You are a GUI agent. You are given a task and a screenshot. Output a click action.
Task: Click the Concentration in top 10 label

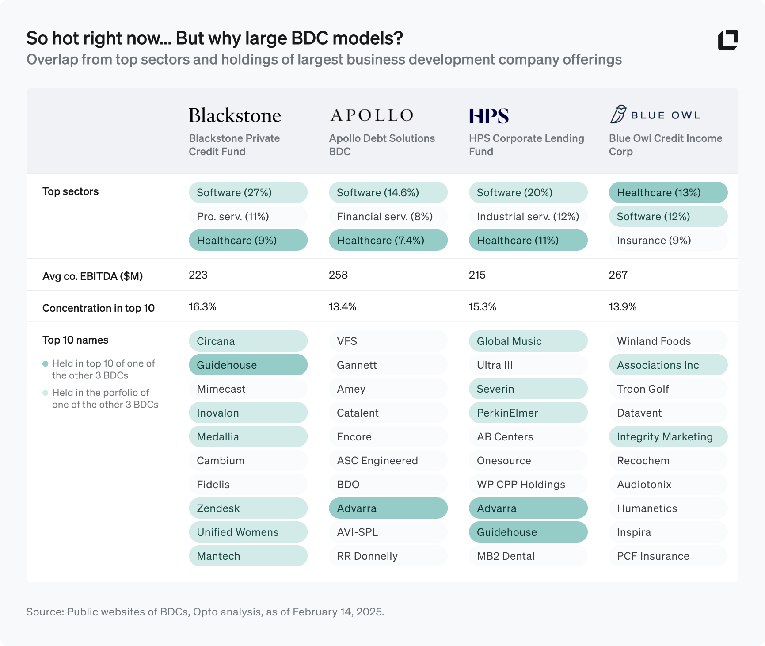(99, 308)
